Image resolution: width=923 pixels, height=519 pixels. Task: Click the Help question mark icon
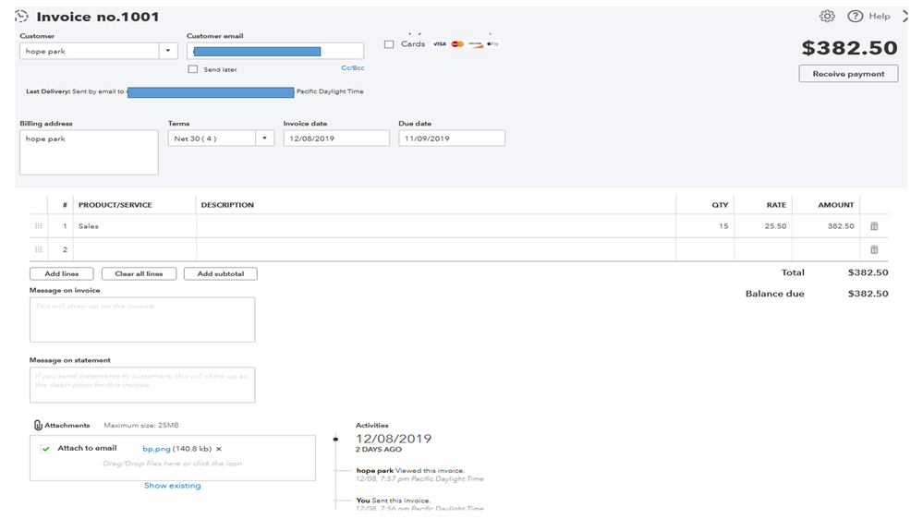[x=855, y=17]
